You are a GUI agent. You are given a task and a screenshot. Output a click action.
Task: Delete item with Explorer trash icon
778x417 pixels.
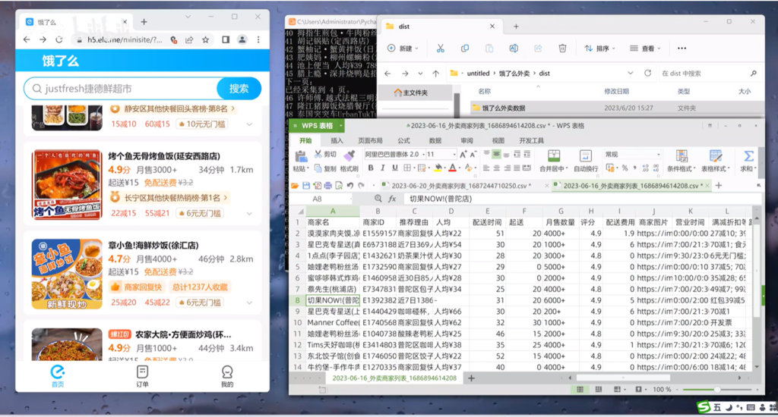click(x=562, y=48)
